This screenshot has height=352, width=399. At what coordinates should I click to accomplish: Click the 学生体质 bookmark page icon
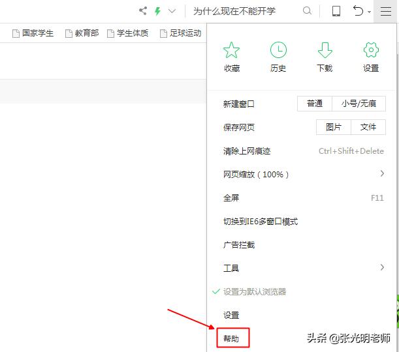[110, 33]
